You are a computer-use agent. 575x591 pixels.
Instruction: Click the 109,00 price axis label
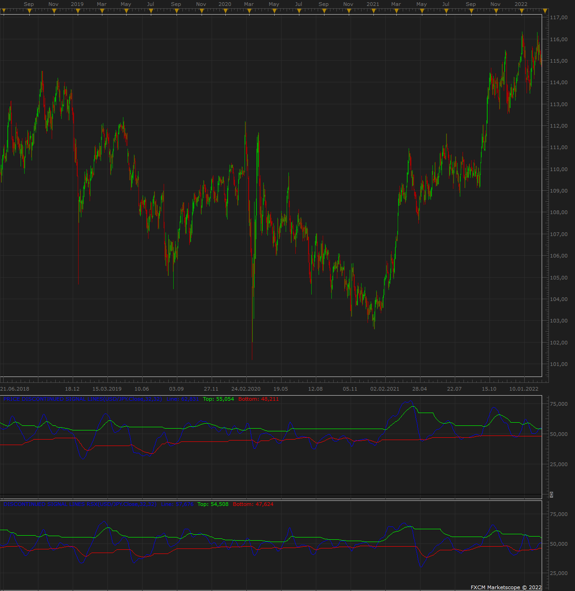click(x=559, y=191)
